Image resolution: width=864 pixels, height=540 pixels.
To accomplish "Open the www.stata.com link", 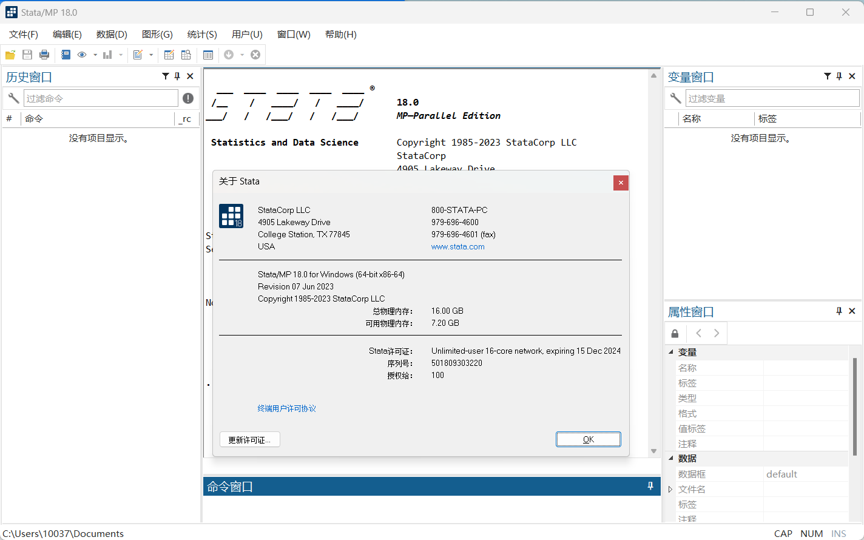I will point(457,246).
